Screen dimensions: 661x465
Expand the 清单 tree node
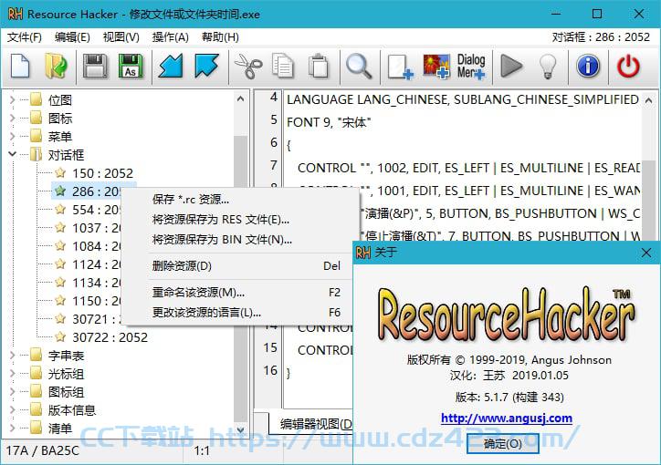[x=12, y=429]
